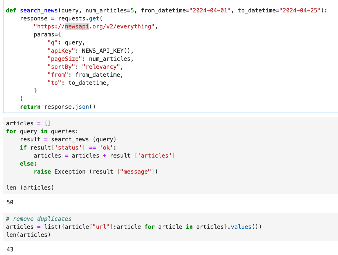
Task: Click the "q" key string
Action: pyautogui.click(x=53, y=43)
